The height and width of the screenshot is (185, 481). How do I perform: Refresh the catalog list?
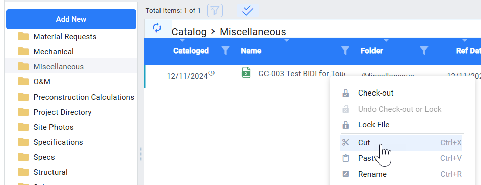tap(157, 28)
